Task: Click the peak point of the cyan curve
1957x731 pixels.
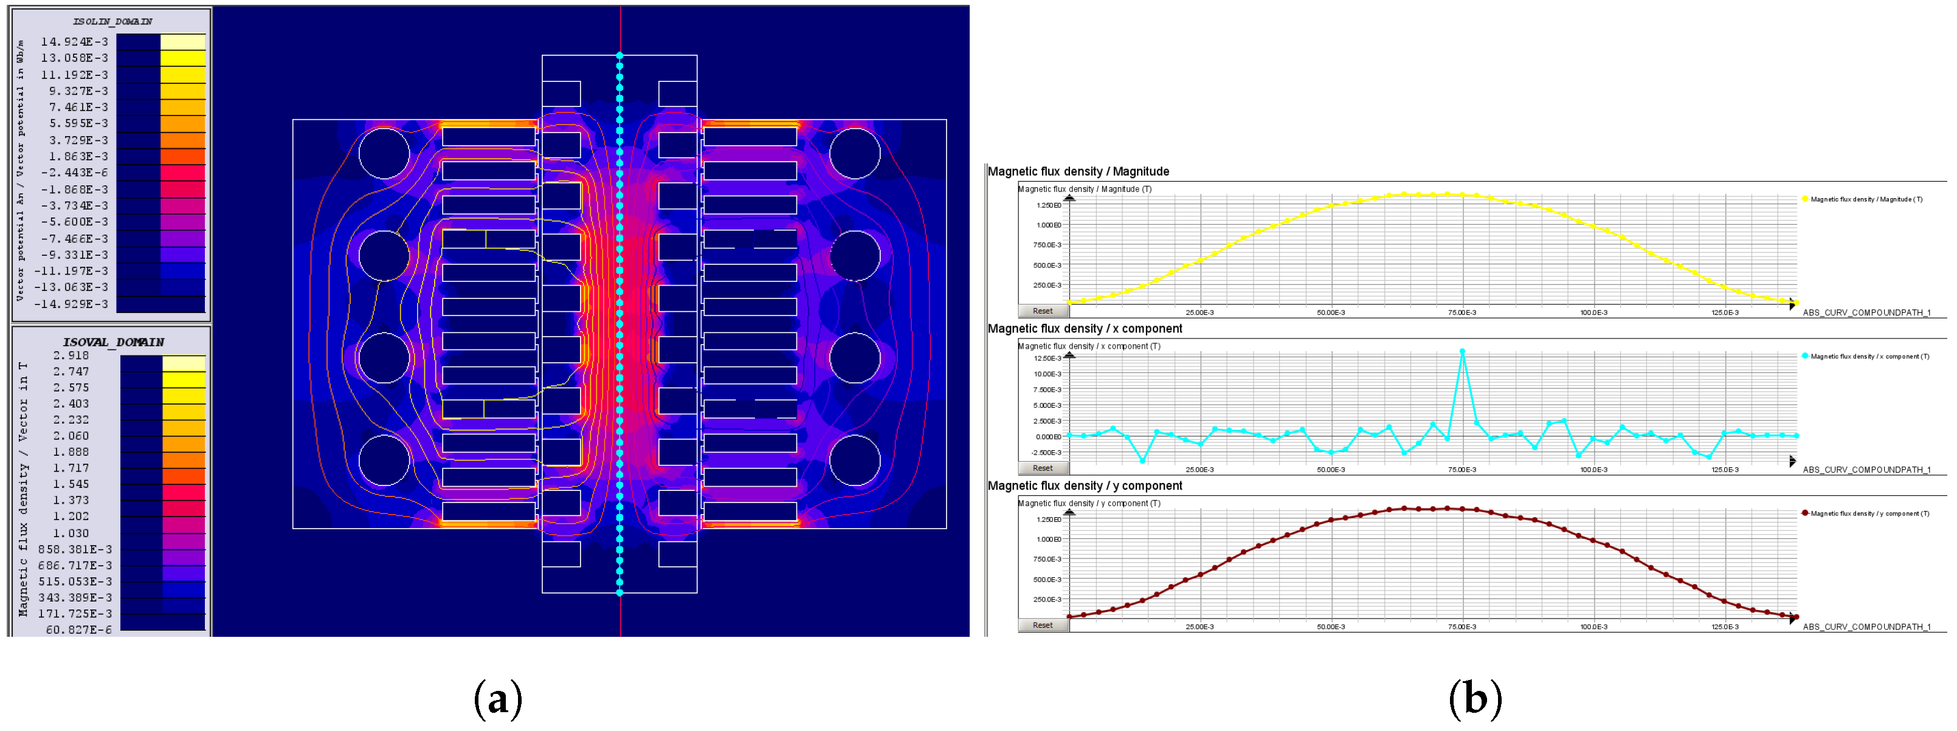Action: (x=1462, y=351)
